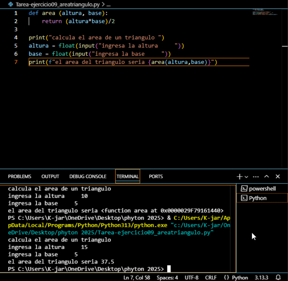Select language mode Python in status bar
Screen dimensions: 288x281
(240, 278)
